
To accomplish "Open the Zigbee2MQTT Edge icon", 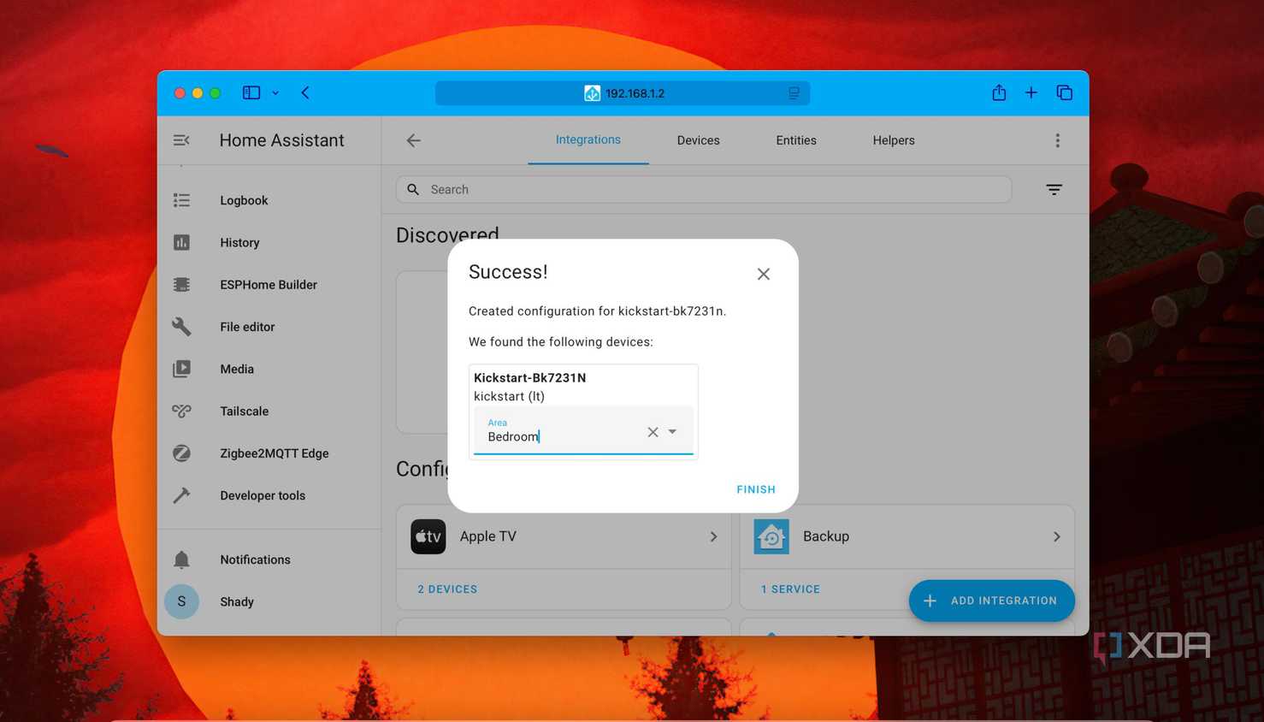I will 181,453.
